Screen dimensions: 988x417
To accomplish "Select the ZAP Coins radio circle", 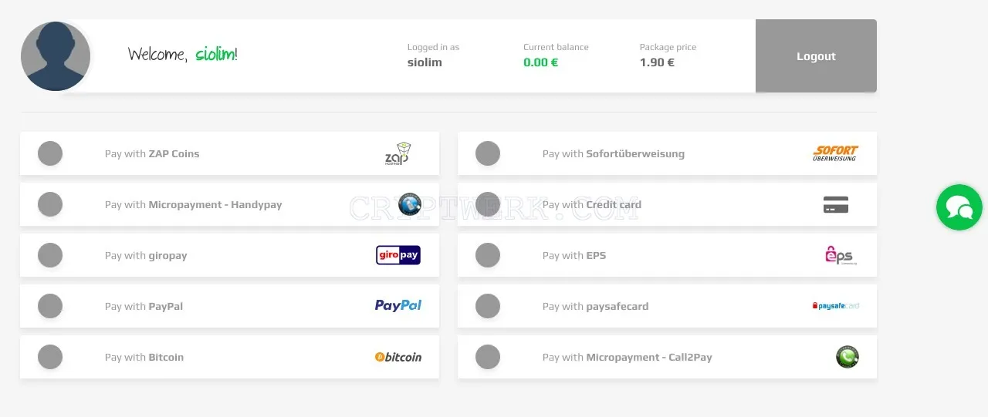I will (x=50, y=153).
